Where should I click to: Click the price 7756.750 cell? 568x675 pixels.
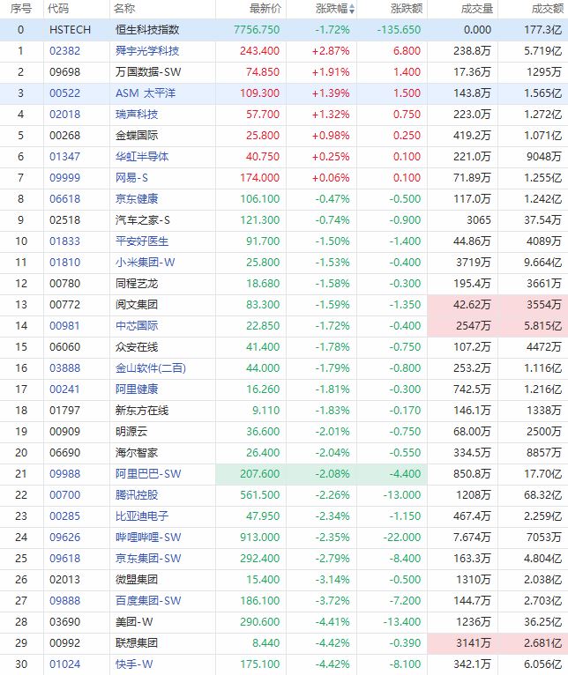[x=257, y=30]
